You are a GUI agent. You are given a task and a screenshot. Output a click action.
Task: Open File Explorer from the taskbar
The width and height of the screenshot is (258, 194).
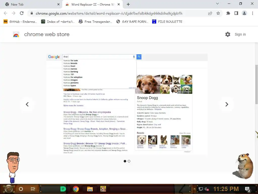[90, 189]
